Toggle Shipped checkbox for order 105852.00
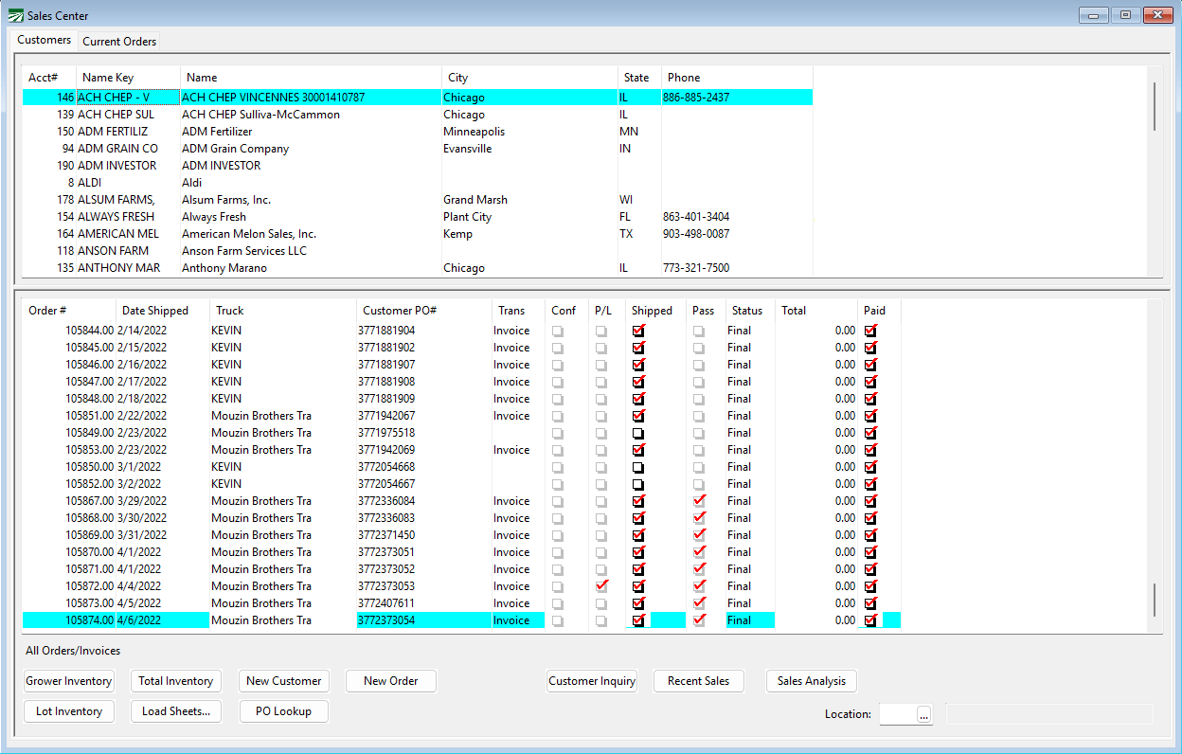The image size is (1182, 754). click(638, 484)
